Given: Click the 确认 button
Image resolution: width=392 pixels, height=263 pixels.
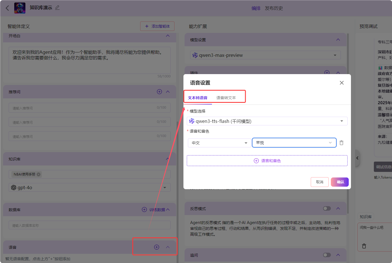Looking at the screenshot, I should click(340, 182).
